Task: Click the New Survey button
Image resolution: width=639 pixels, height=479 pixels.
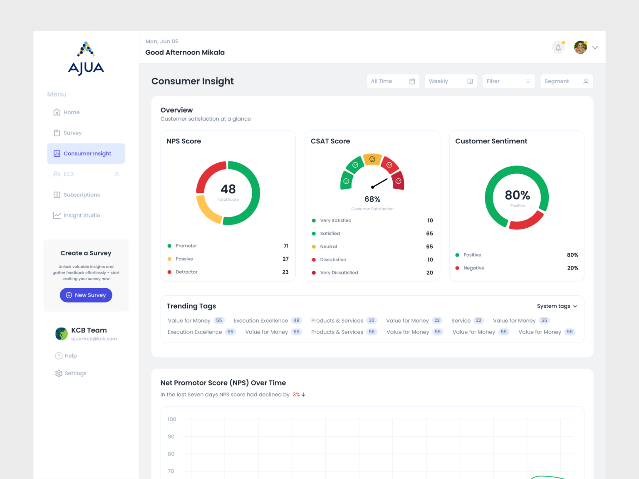Action: tap(86, 295)
